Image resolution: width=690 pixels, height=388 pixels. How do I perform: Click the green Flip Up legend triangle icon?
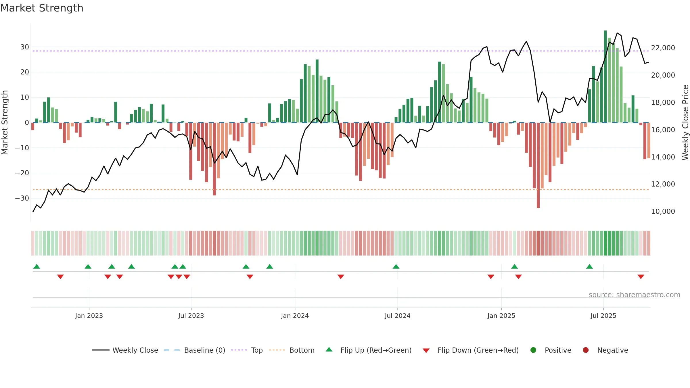[329, 349]
